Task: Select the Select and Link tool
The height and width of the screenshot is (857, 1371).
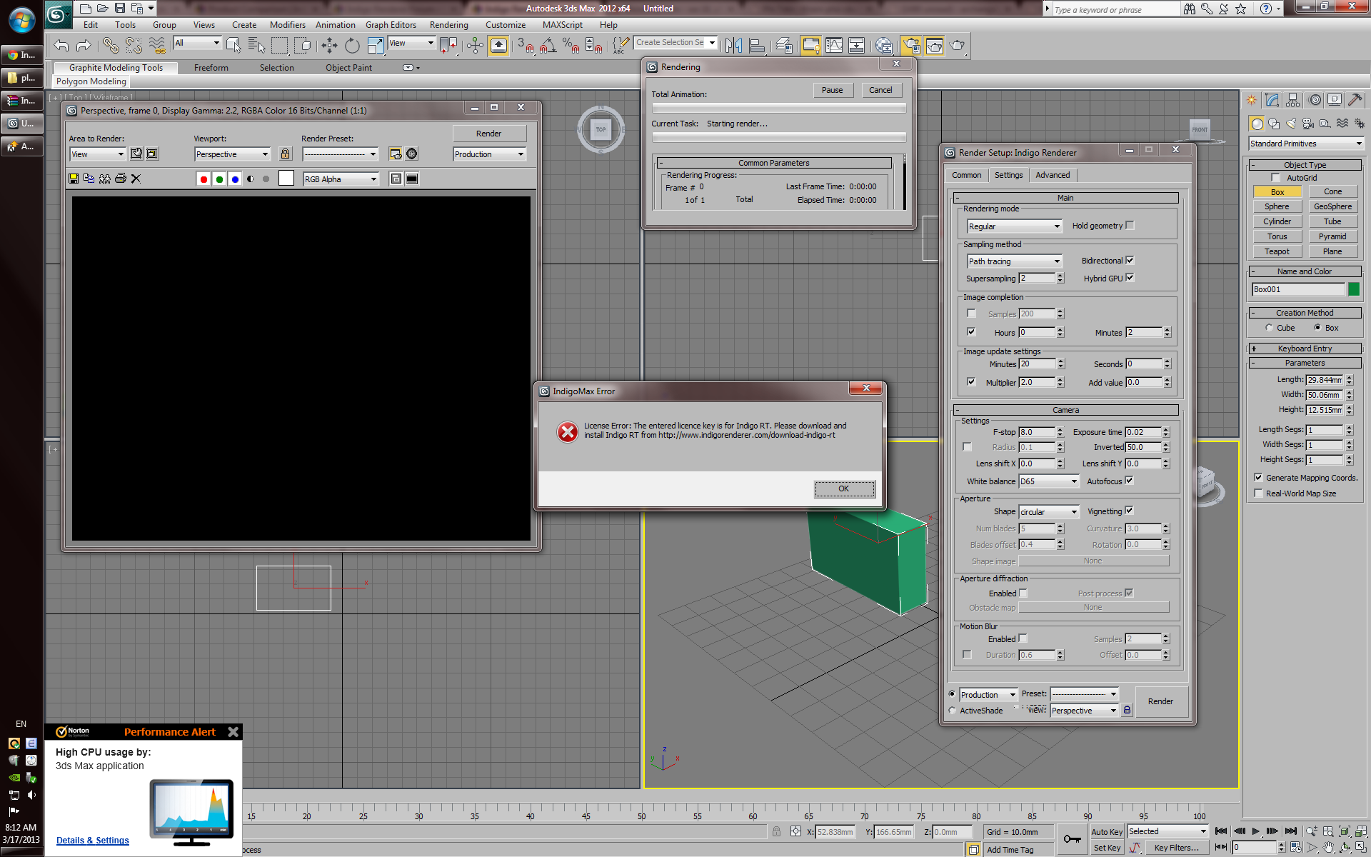Action: (111, 46)
